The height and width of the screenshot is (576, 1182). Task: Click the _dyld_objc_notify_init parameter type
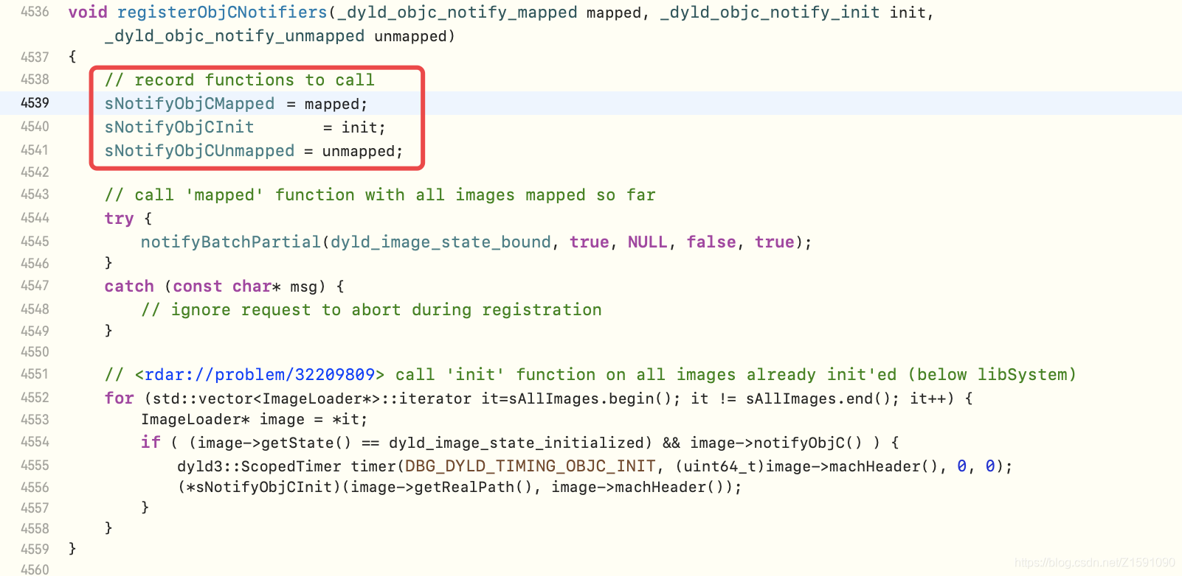point(770,13)
